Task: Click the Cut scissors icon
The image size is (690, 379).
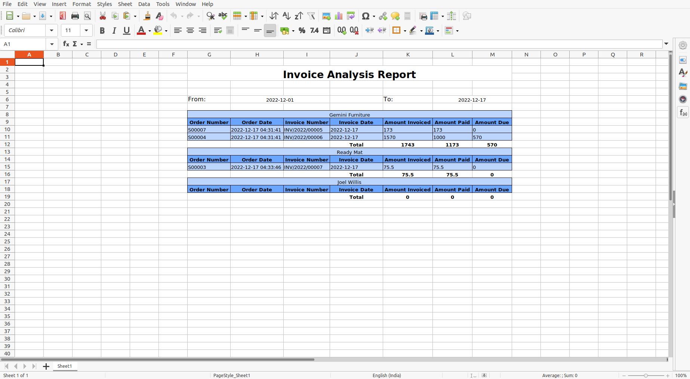Action: pos(103,16)
